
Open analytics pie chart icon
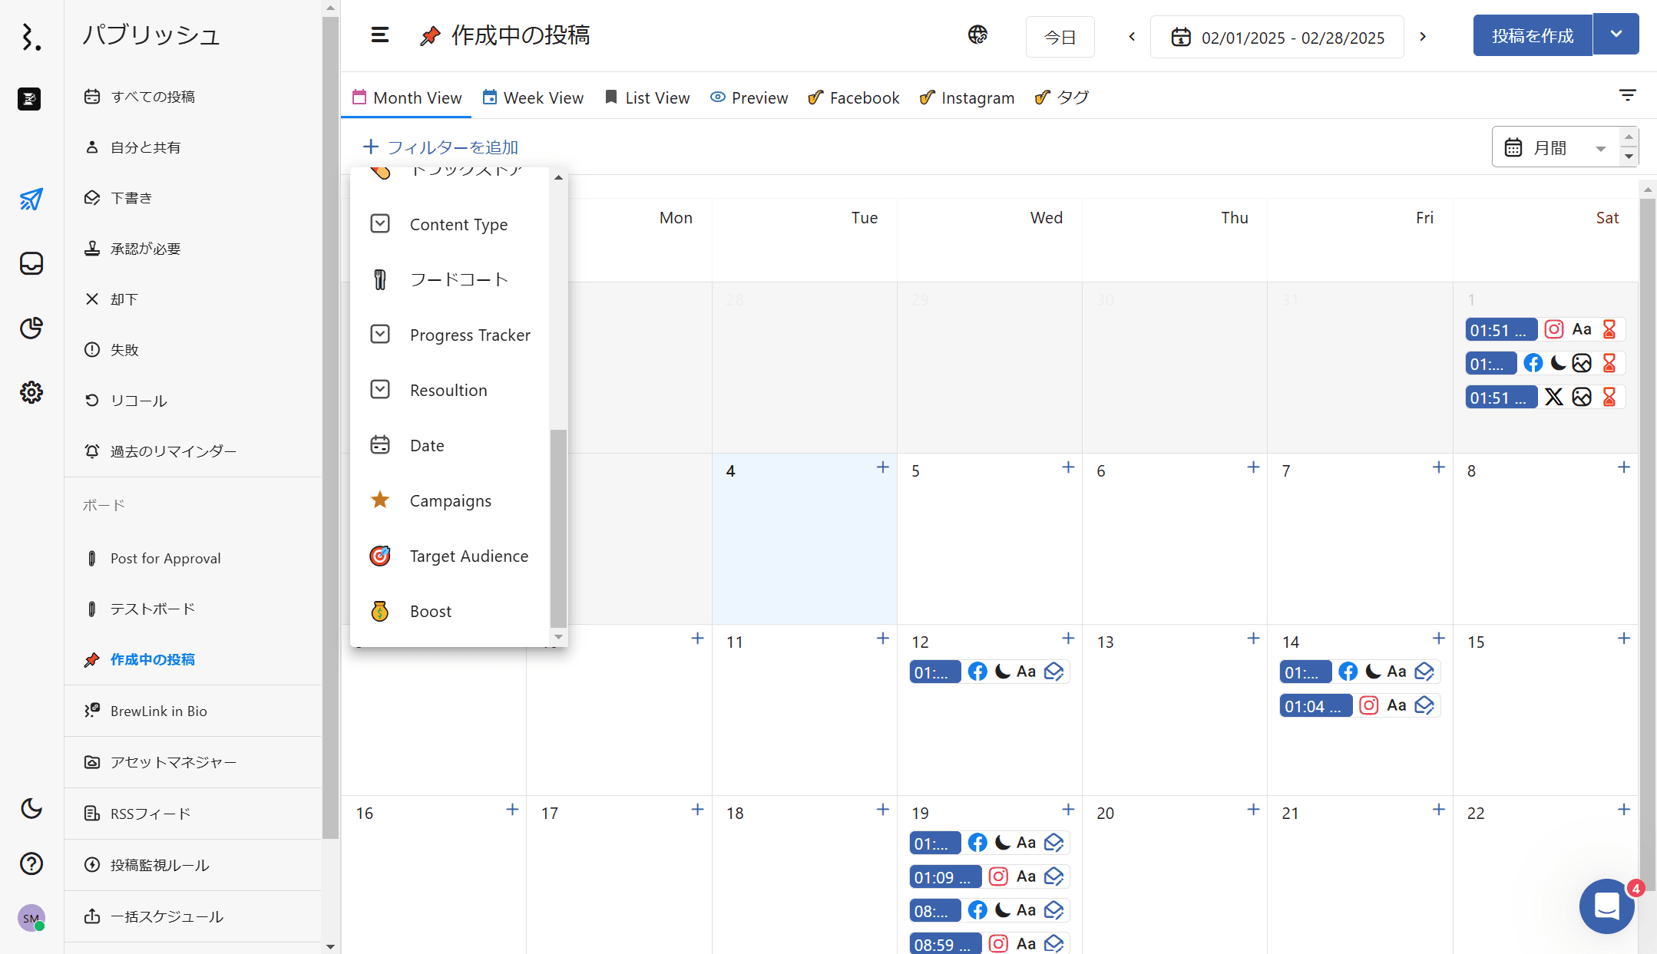pyautogui.click(x=31, y=328)
